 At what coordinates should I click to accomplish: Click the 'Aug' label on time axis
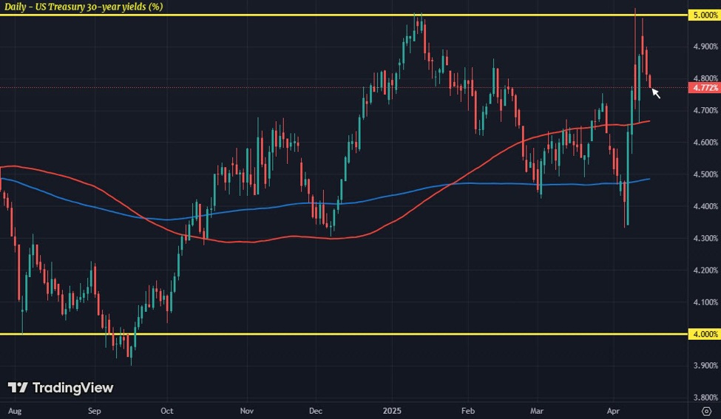13,409
